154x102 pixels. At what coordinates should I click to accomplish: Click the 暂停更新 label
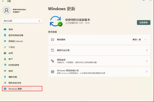coord(61,40)
